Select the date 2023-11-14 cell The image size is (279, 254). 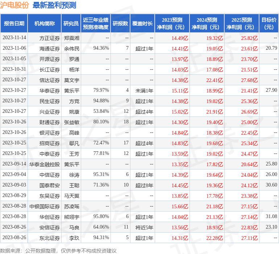tap(14, 38)
